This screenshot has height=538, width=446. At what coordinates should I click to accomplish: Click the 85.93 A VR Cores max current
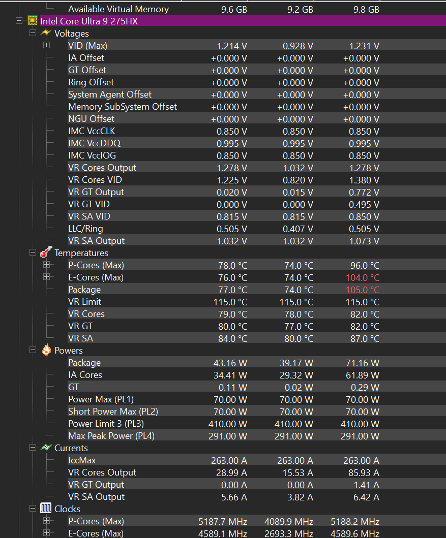pos(364,472)
